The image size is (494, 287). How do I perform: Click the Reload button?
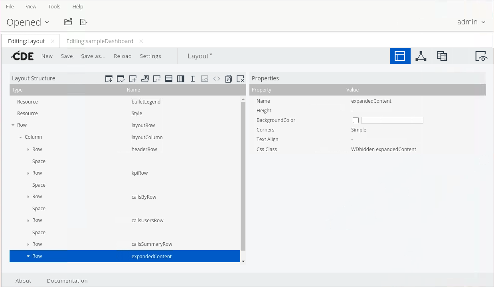point(123,56)
